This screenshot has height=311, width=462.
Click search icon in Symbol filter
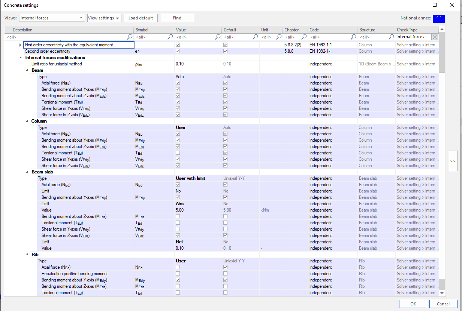point(170,37)
